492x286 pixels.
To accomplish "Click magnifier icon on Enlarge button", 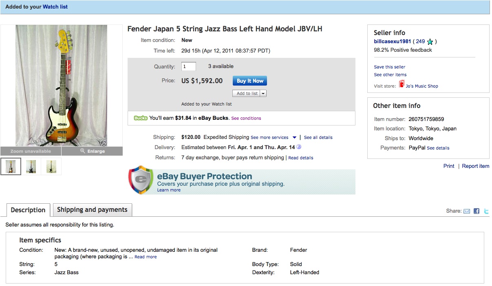I will [x=82, y=151].
